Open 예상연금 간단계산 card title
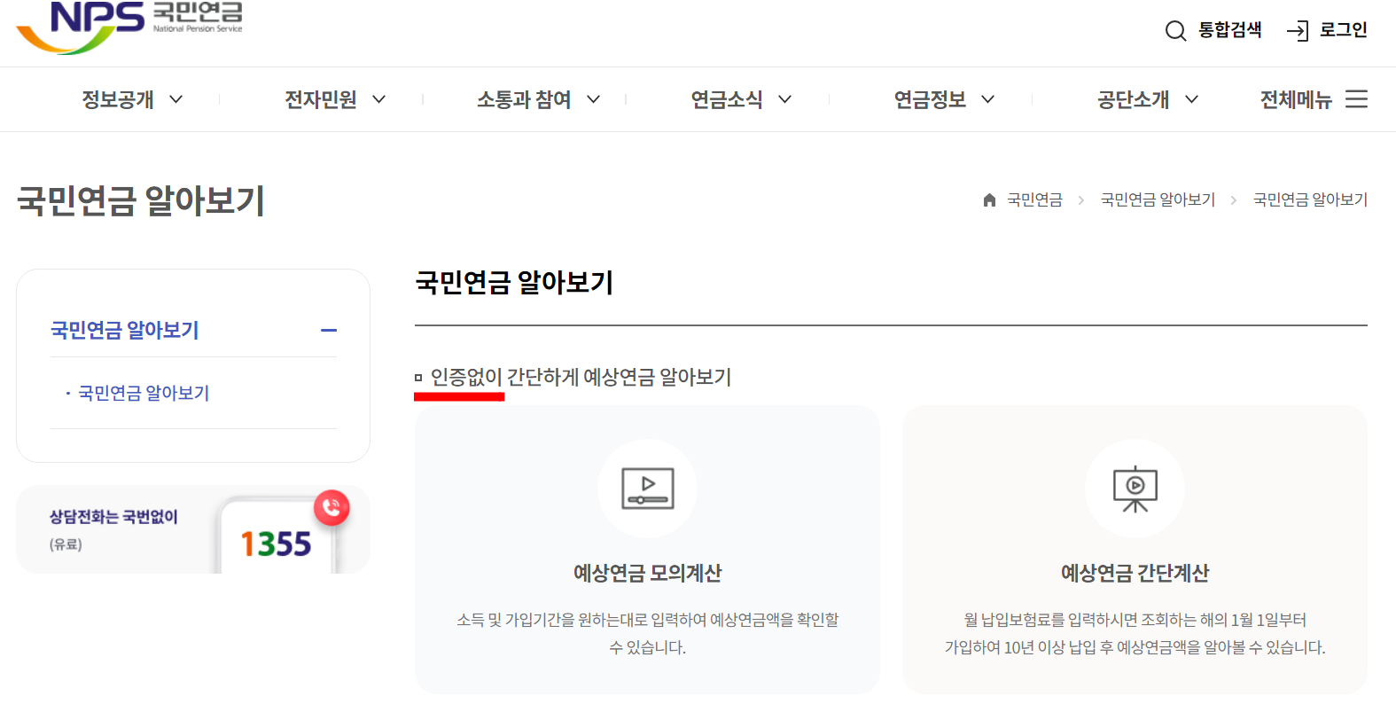Image resolution: width=1396 pixels, height=704 pixels. (x=1135, y=573)
